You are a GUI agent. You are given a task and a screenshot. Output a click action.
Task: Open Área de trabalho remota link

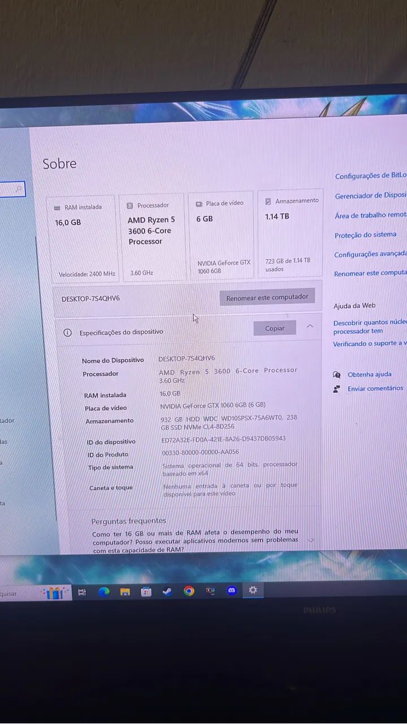[371, 216]
